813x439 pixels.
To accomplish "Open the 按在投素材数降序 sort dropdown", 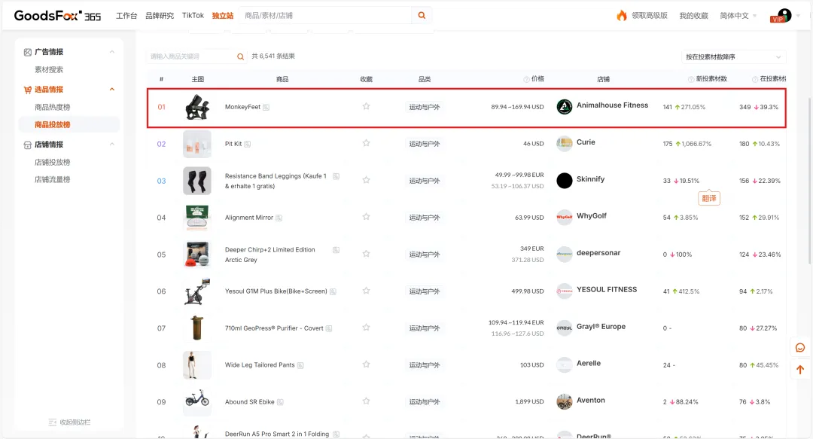I will click(733, 57).
